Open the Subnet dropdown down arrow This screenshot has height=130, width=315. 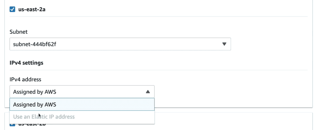point(224,44)
